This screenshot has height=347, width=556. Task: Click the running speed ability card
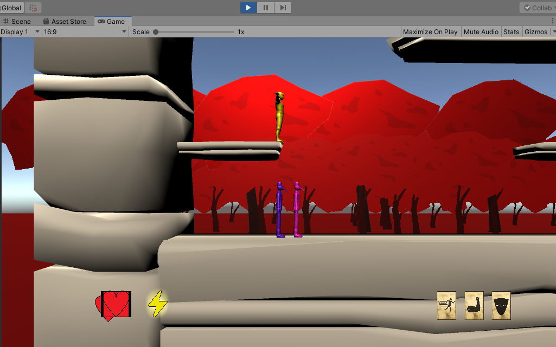pyautogui.click(x=446, y=306)
